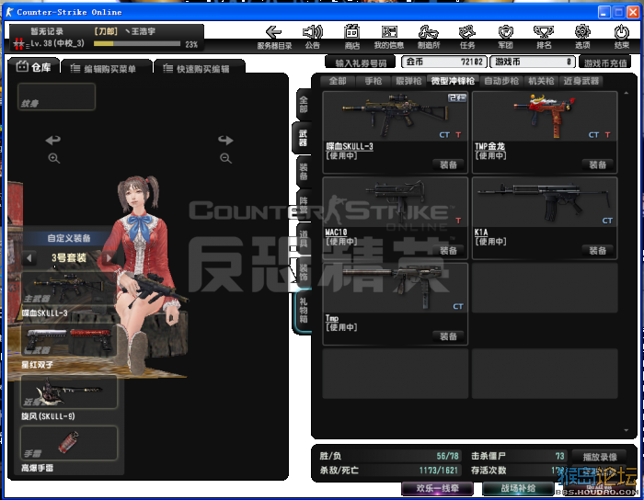The image size is (644, 500).
Task: Click the 游戏币 game currency field
Action: click(x=533, y=62)
